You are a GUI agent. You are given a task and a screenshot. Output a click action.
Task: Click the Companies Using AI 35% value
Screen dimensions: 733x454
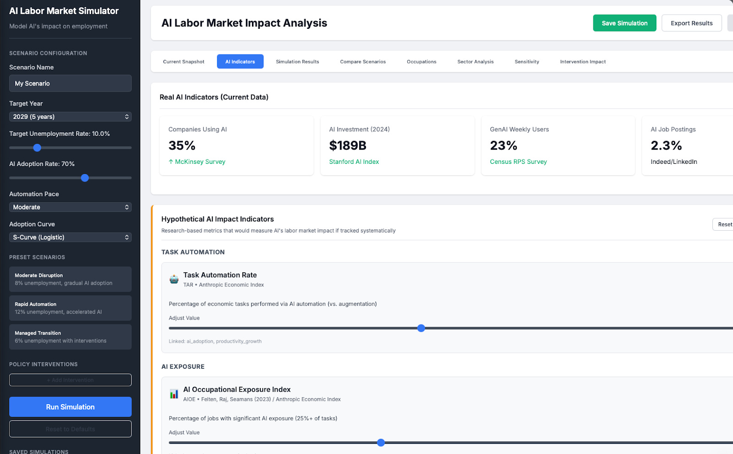182,146
